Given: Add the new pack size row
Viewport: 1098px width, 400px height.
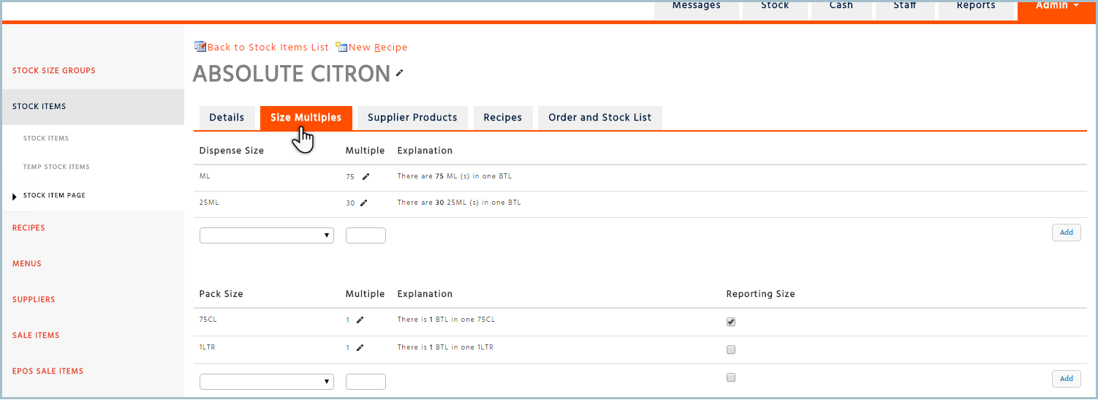Looking at the screenshot, I should pos(1067,379).
